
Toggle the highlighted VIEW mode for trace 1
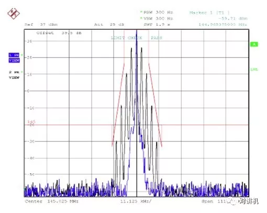point(14,60)
